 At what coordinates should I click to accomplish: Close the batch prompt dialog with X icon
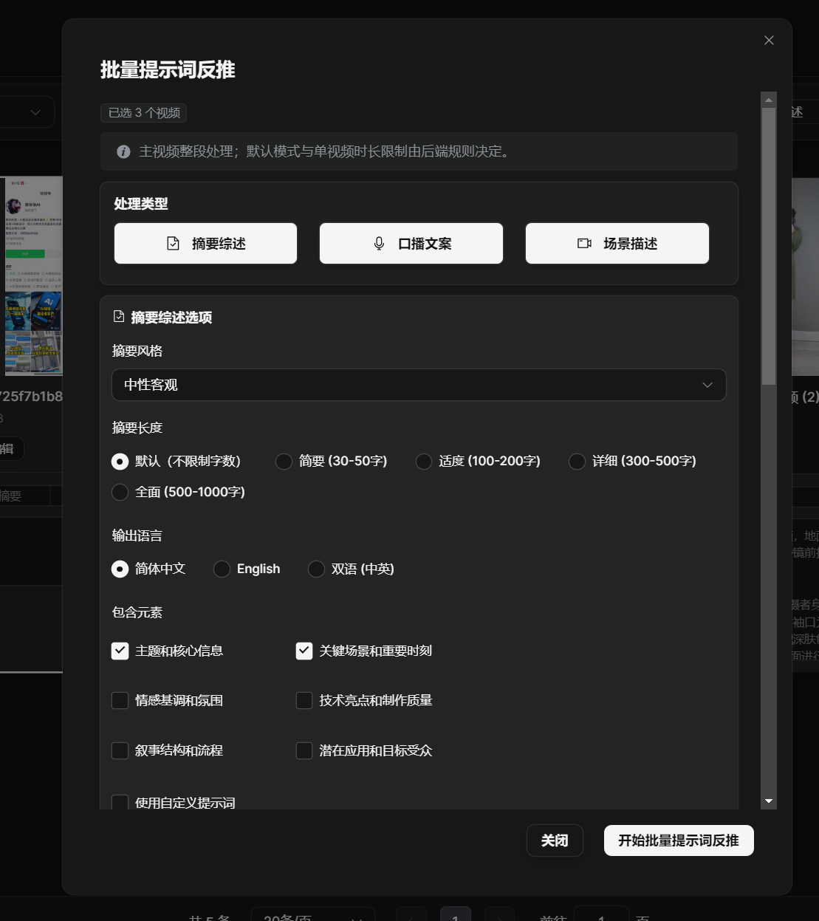pyautogui.click(x=769, y=41)
